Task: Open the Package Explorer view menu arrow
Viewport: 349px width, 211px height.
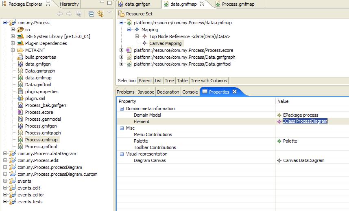Action: [109, 13]
